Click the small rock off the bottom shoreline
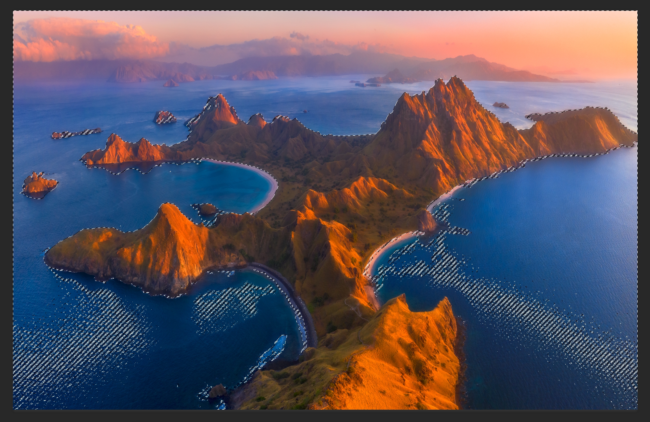Viewport: 650px width, 422px height. (218, 390)
